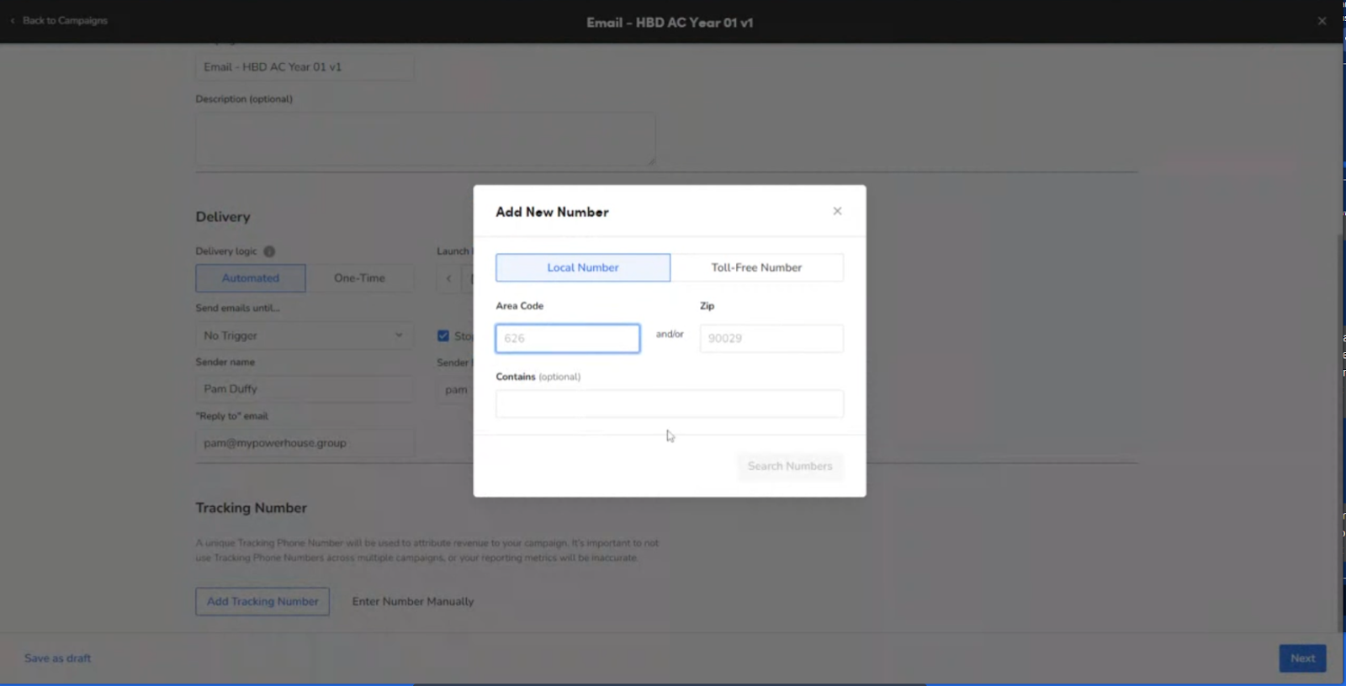Select the Automated delivery option
This screenshot has height=686, width=1346.
[x=251, y=278]
